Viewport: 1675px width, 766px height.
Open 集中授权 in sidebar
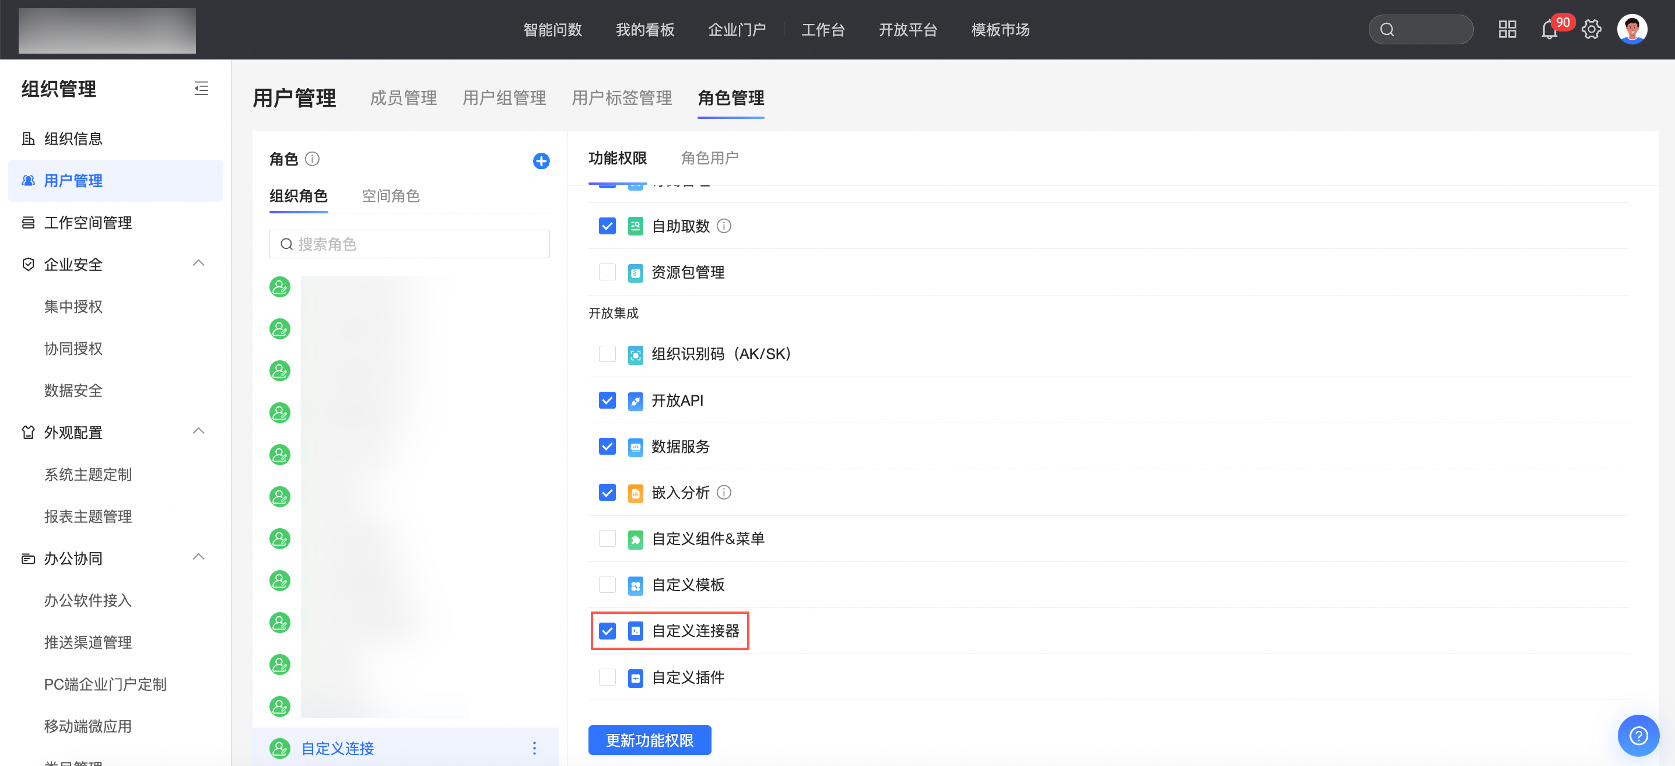pos(73,307)
